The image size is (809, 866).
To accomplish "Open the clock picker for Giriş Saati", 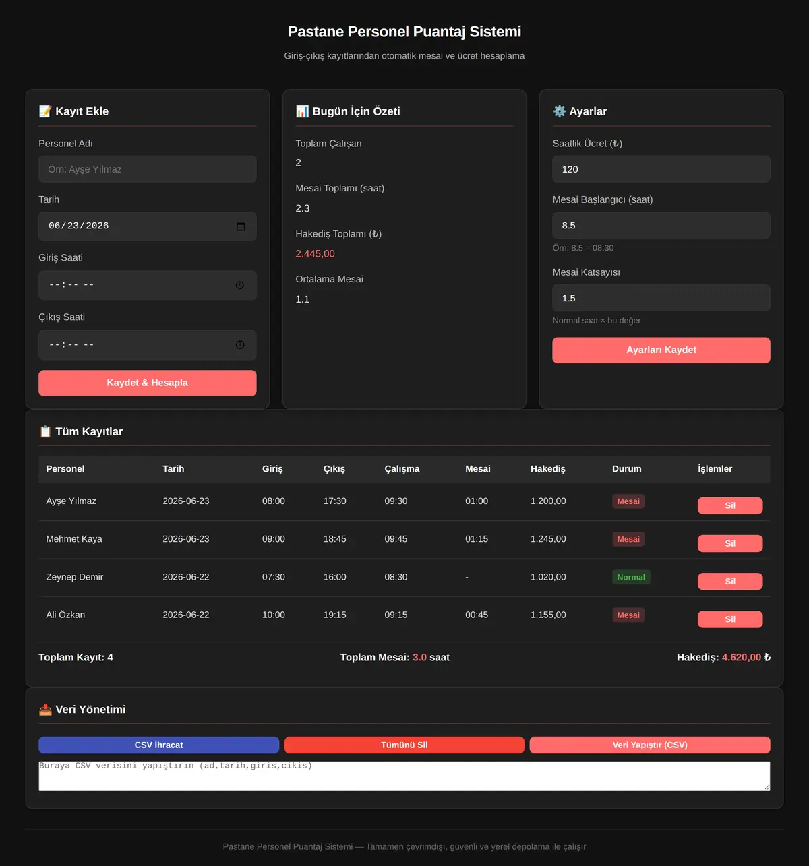I will pos(240,285).
